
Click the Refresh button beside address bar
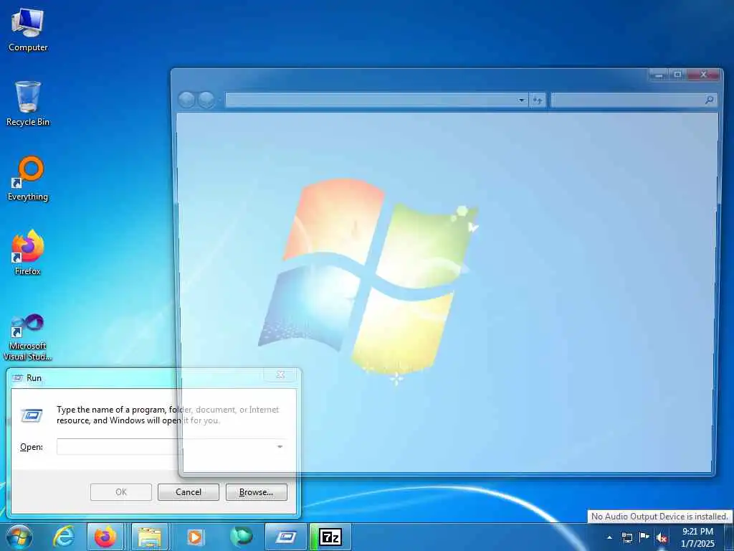pyautogui.click(x=538, y=100)
